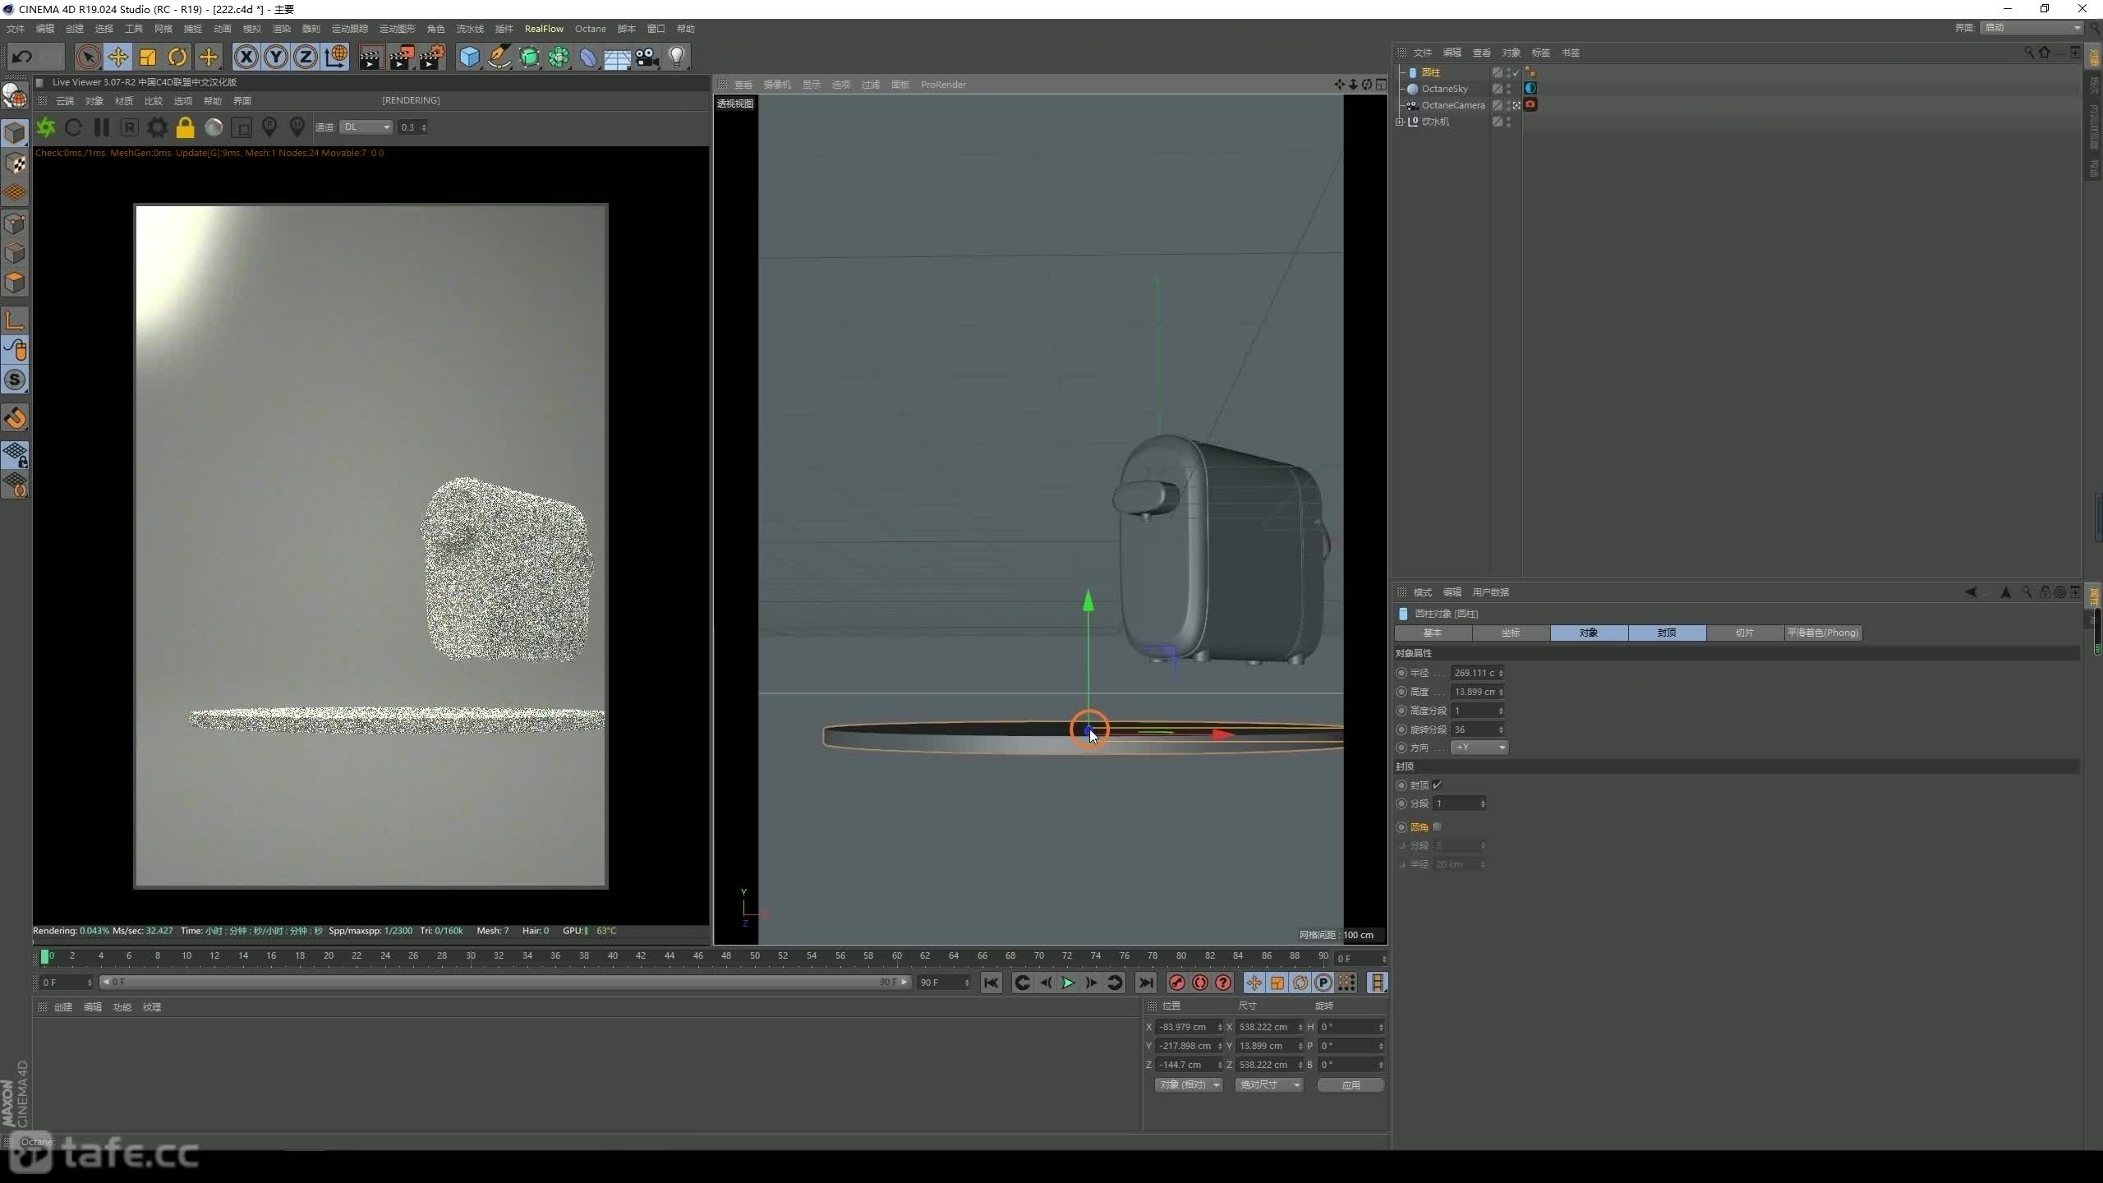Select the Move tool in top toolbar
Screen dimensions: 2103x1183
click(x=118, y=57)
